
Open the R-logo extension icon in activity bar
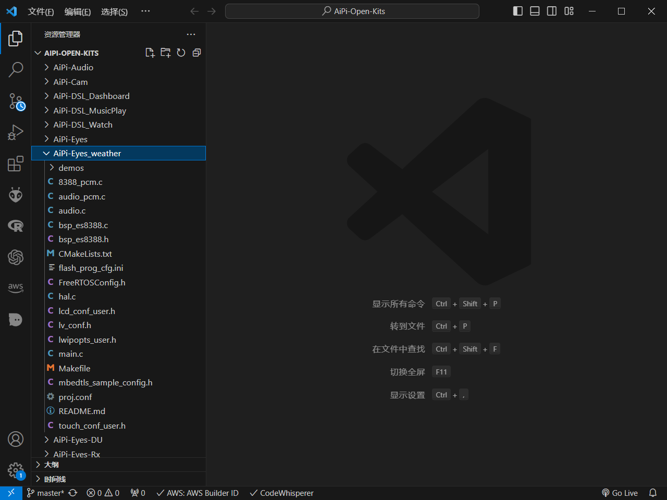click(16, 226)
